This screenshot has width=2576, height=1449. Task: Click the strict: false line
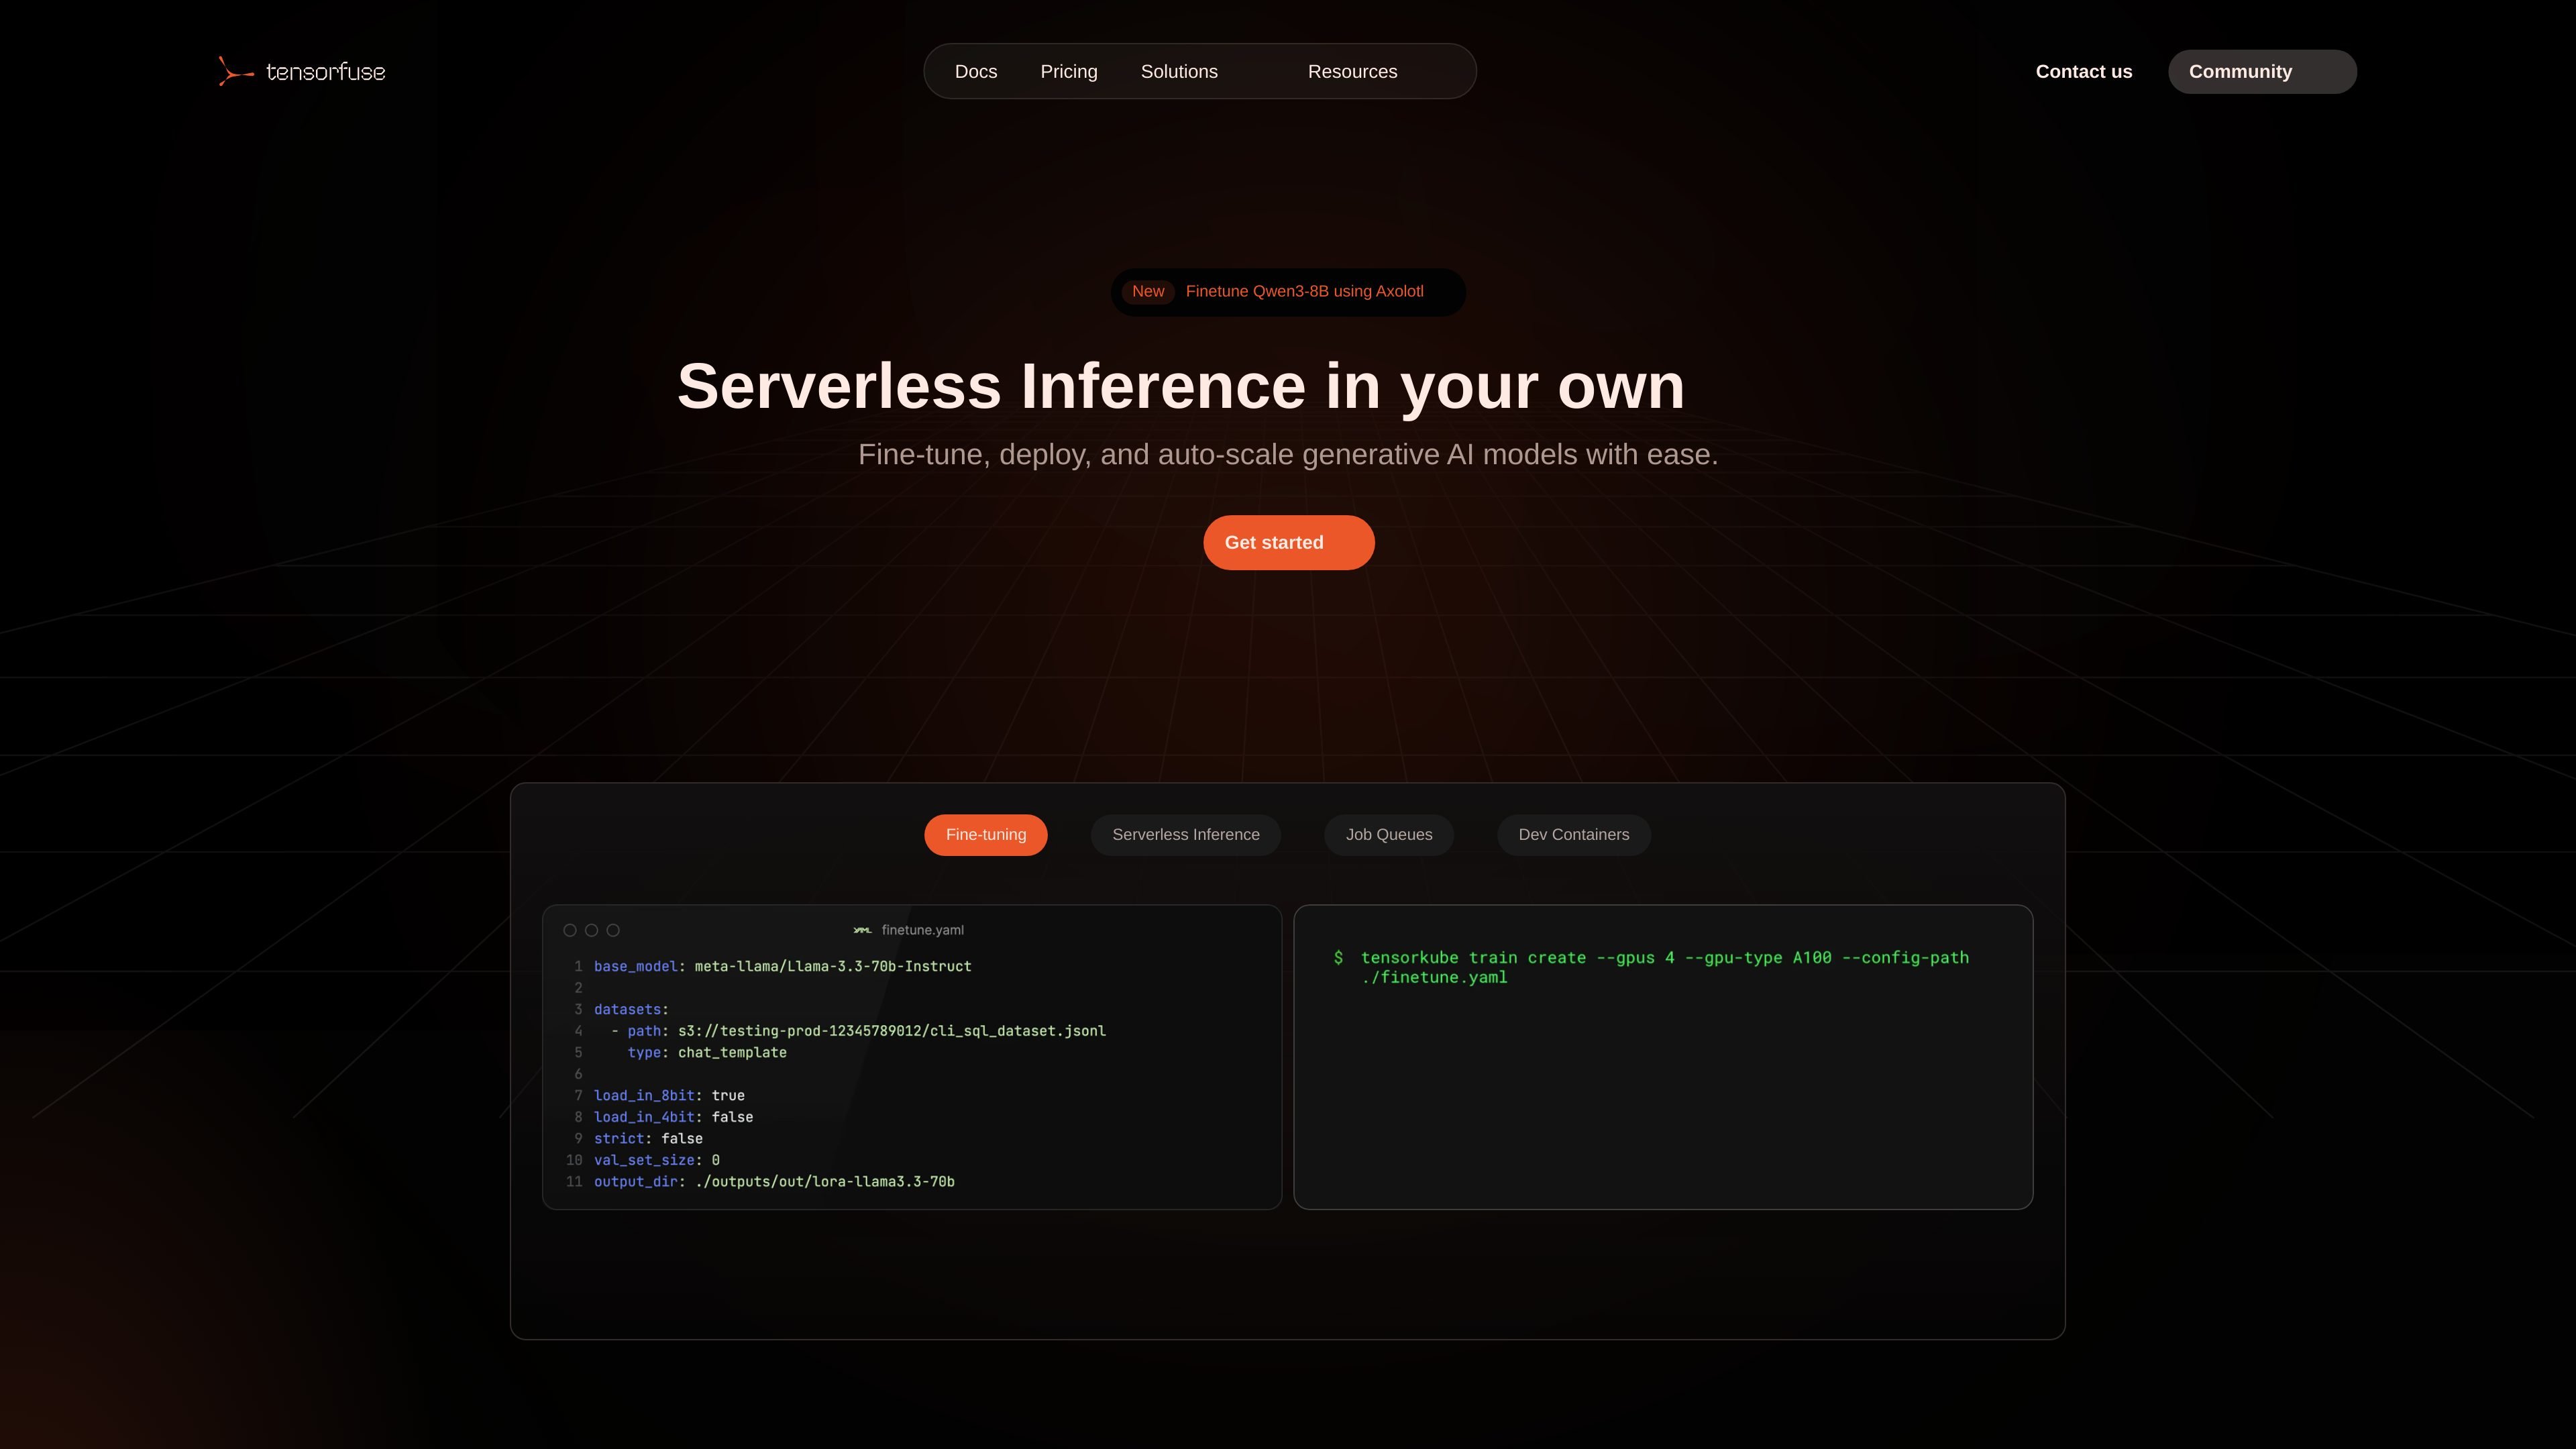[x=648, y=1139]
